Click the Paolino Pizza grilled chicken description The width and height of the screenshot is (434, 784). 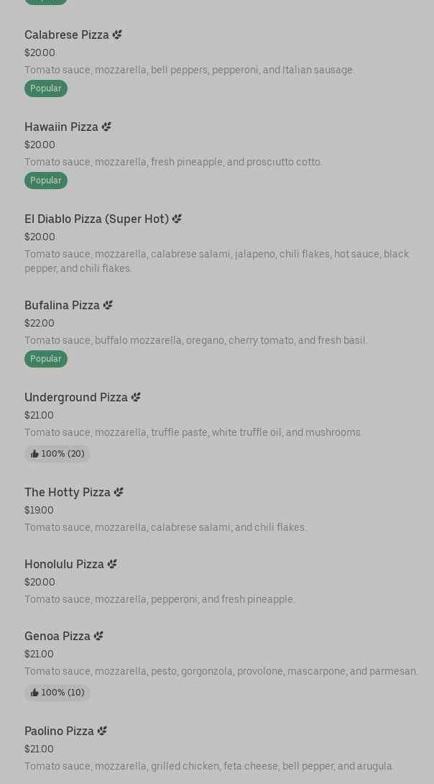click(x=209, y=766)
